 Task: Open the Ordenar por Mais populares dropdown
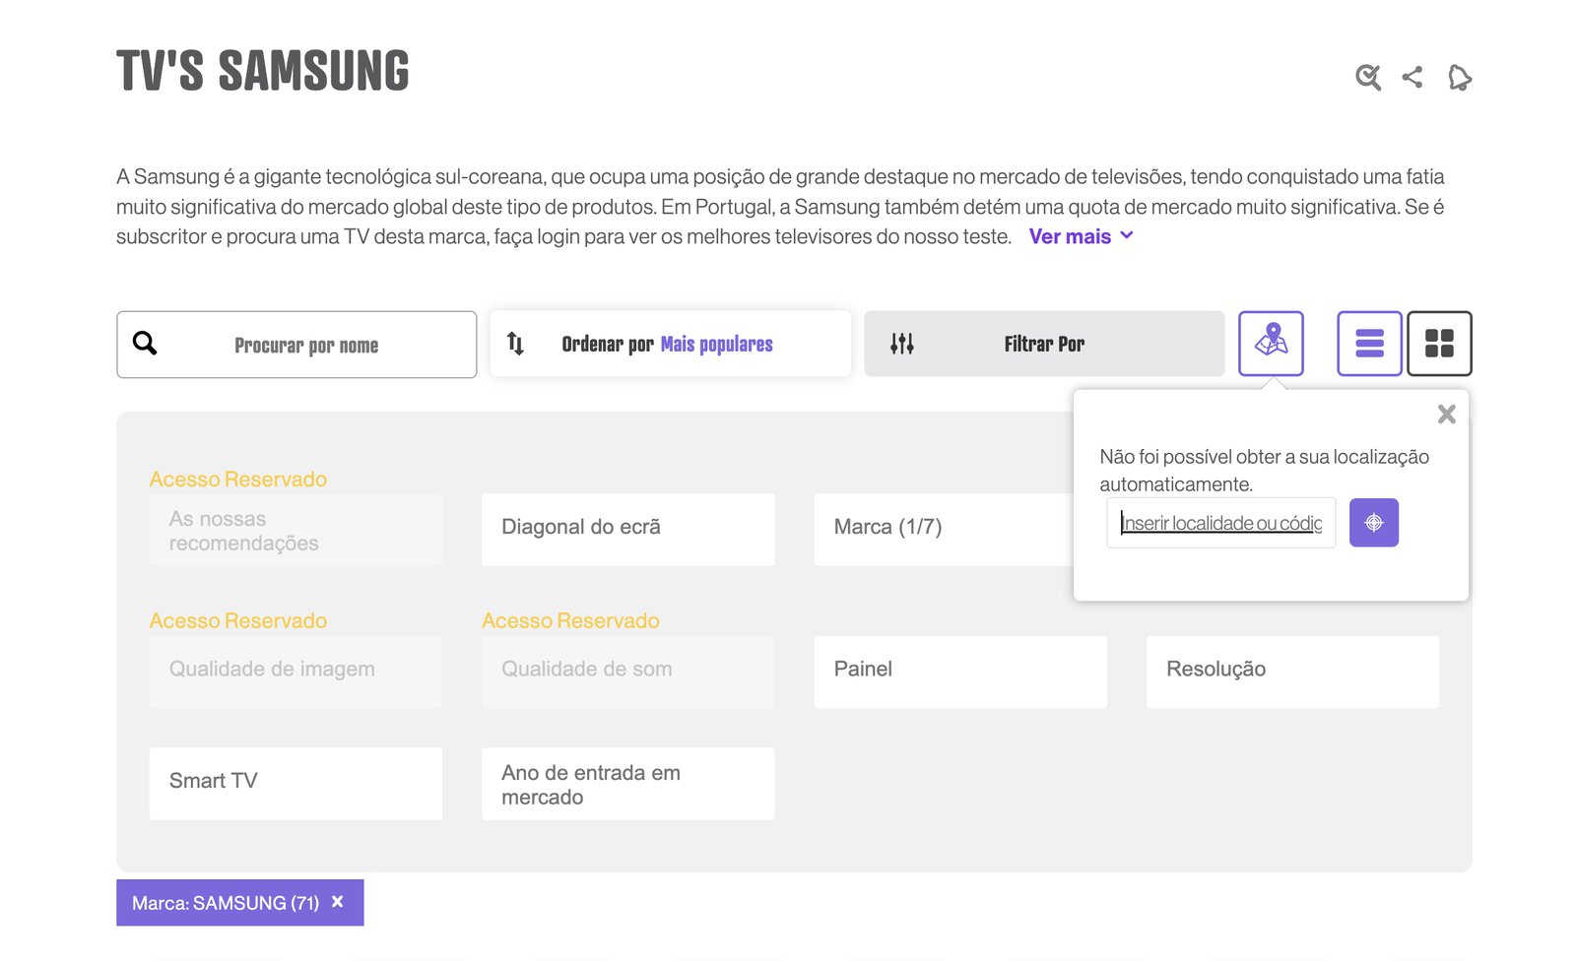pyautogui.click(x=670, y=344)
